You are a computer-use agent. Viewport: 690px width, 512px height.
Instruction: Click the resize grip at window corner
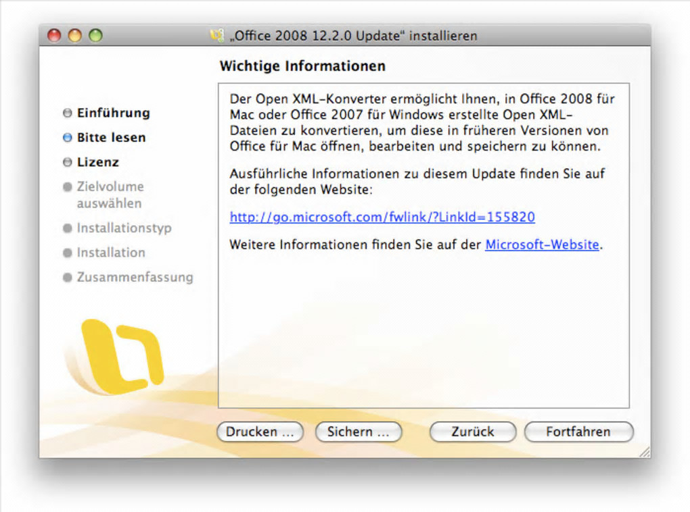(x=645, y=452)
